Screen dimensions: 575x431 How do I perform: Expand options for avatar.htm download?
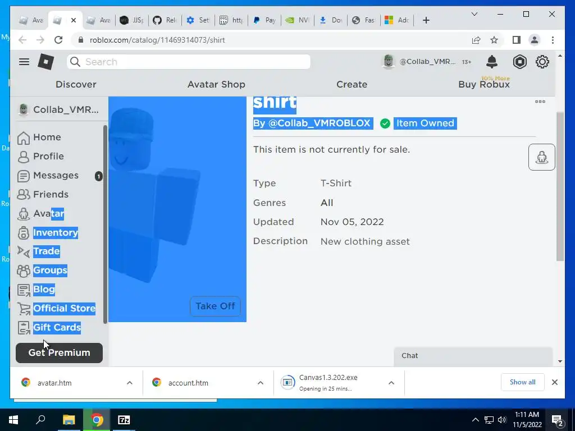(130, 383)
